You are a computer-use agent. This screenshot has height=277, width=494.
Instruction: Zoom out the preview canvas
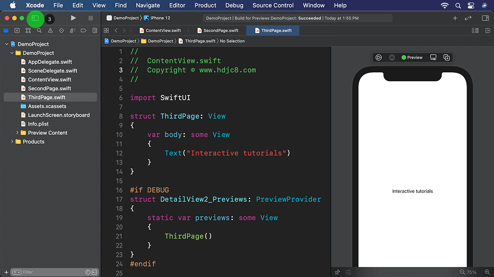point(462,272)
